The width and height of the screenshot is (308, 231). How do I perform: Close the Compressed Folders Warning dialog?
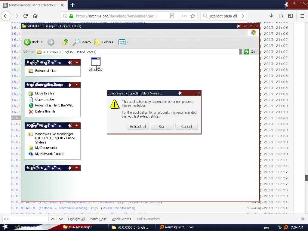(x=198, y=93)
